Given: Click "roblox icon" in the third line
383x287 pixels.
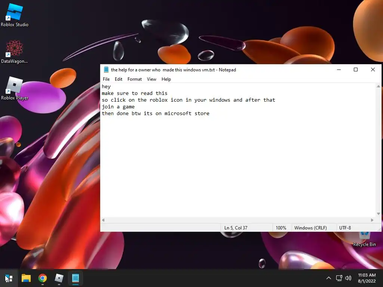Looking at the screenshot, I should coord(166,100).
